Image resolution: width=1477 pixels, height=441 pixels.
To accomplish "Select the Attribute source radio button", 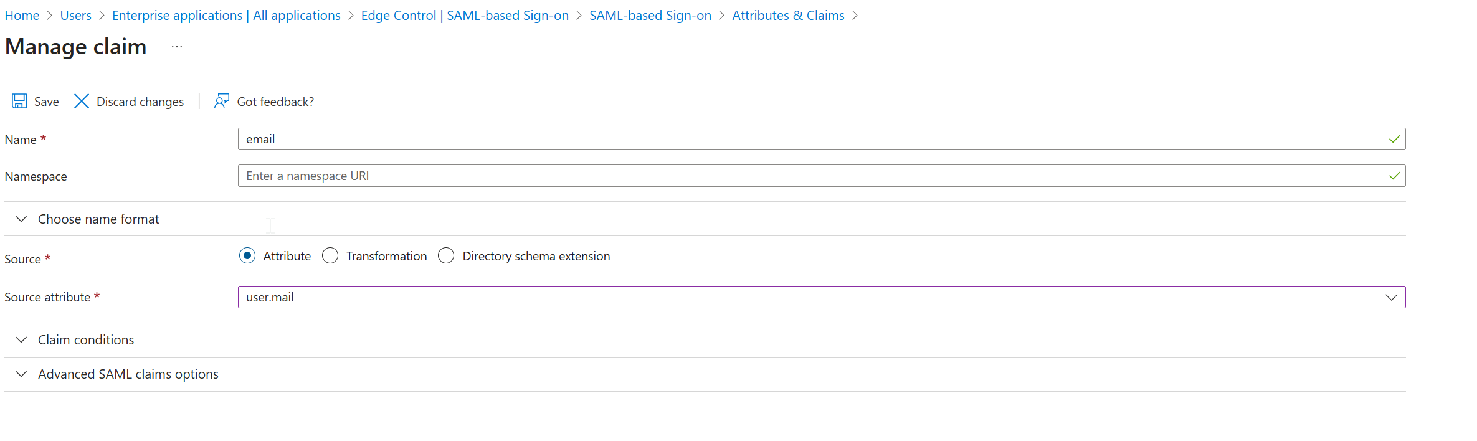I will pyautogui.click(x=247, y=255).
